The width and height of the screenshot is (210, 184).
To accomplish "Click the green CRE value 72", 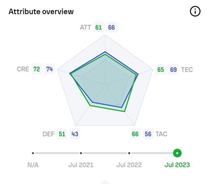I will coord(36,69).
